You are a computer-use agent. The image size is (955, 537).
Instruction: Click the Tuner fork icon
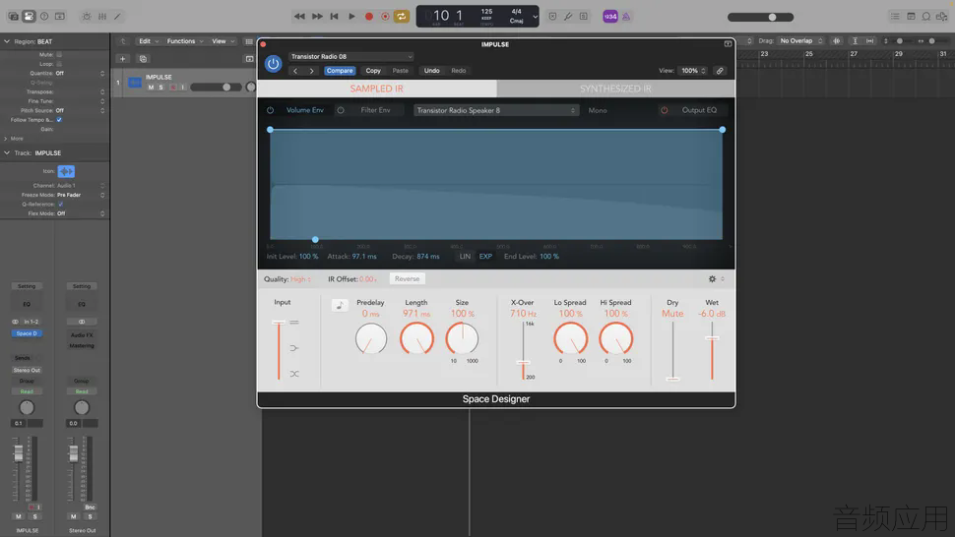[x=568, y=17]
